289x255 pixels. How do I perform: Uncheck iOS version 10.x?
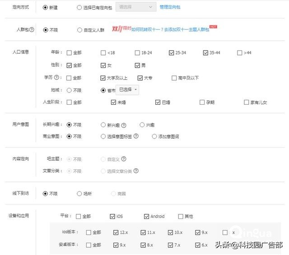point(171,232)
